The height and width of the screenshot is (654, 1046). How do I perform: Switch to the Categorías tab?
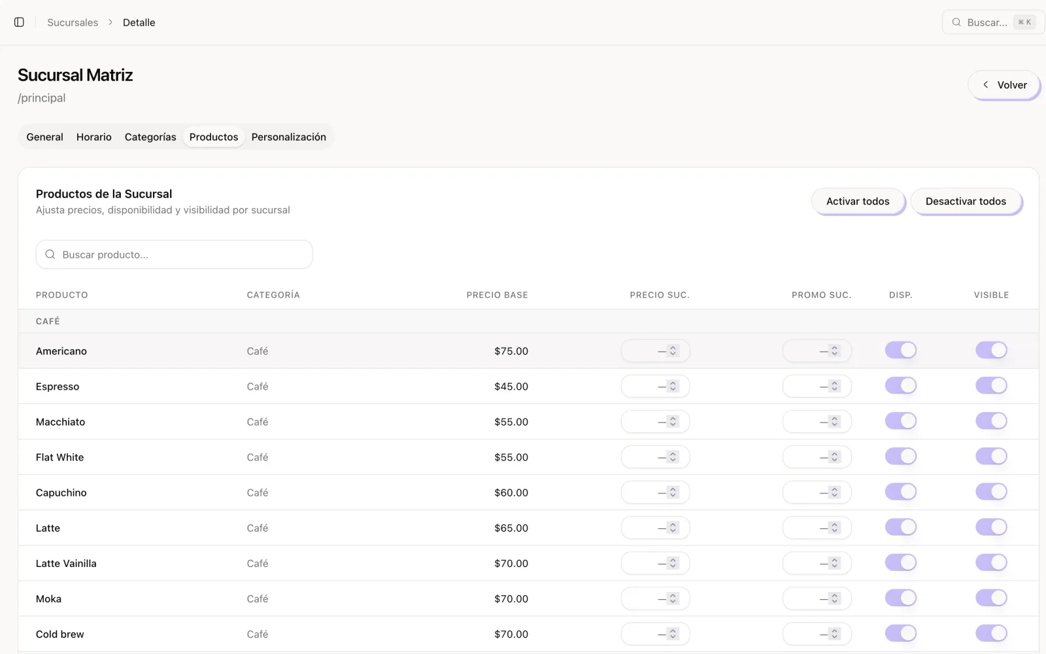(150, 137)
